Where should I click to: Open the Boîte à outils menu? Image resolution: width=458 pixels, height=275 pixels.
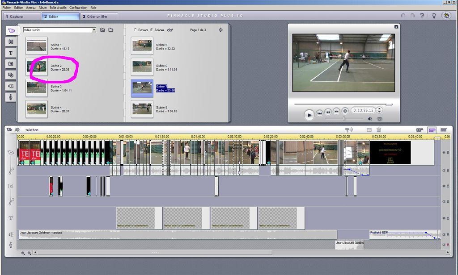click(58, 8)
